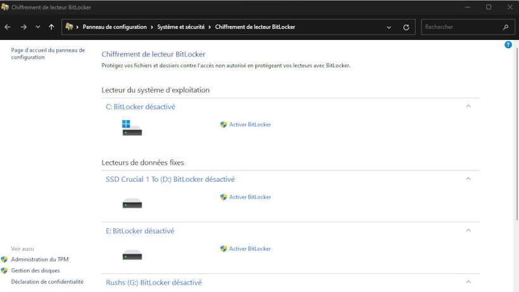Open Page d'accueil du panneau de configuration
519x292 pixels.
coord(48,54)
